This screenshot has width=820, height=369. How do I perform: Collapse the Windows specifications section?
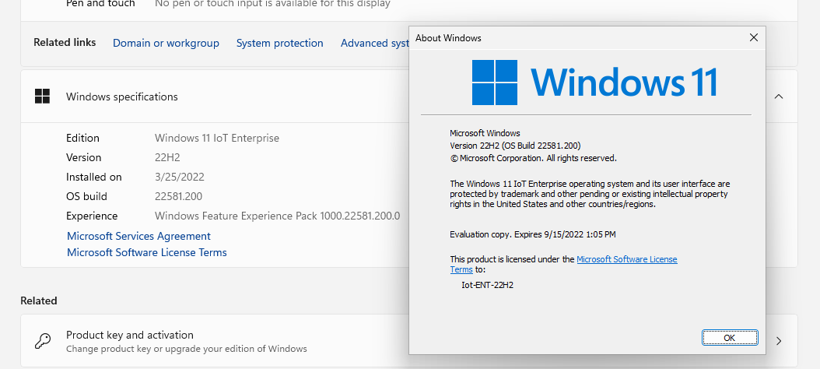tap(779, 97)
